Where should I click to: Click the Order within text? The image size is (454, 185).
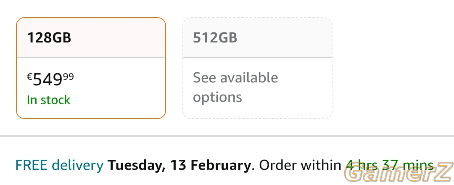[300, 165]
